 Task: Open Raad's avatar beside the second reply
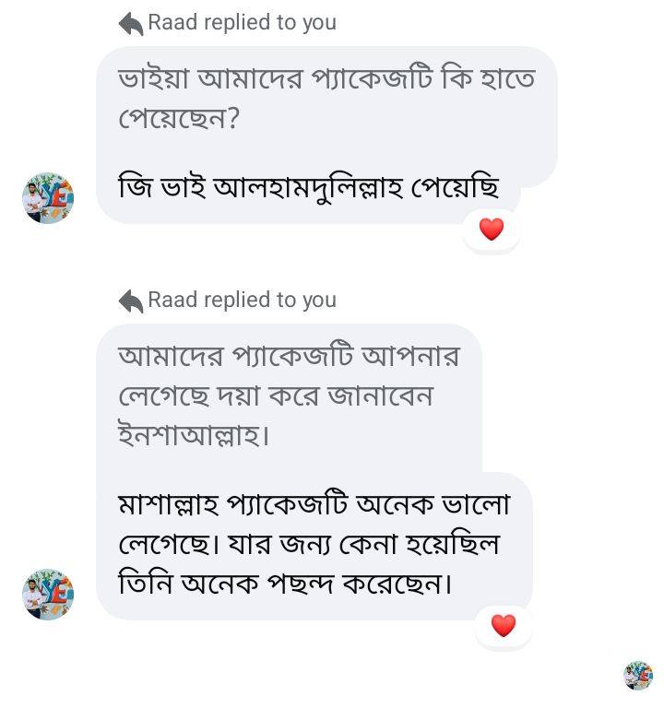pos(48,594)
